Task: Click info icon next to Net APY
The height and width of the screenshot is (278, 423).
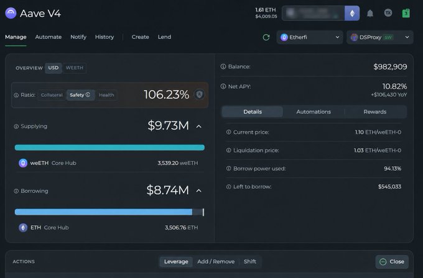Action: [223, 86]
